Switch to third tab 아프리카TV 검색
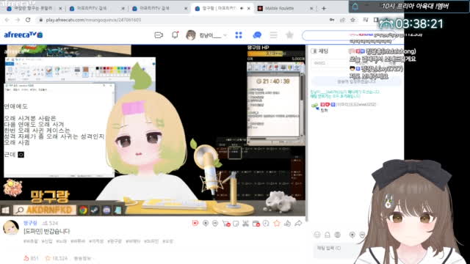Screen dimensions: 470x264 click(x=159, y=8)
